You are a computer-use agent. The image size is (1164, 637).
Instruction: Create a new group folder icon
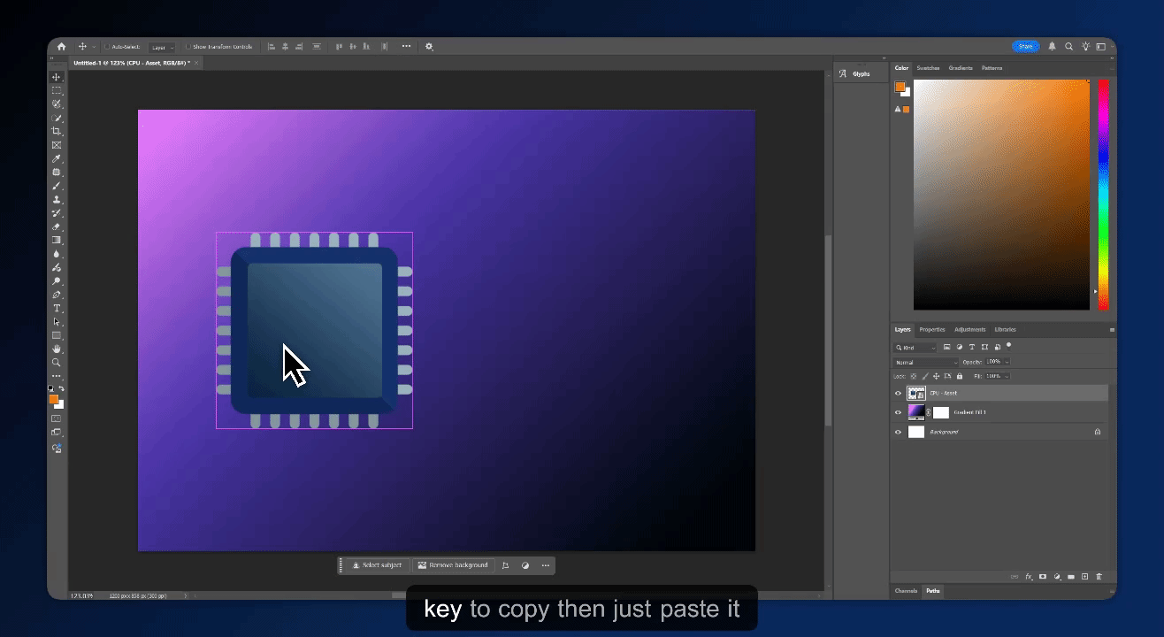click(1070, 577)
